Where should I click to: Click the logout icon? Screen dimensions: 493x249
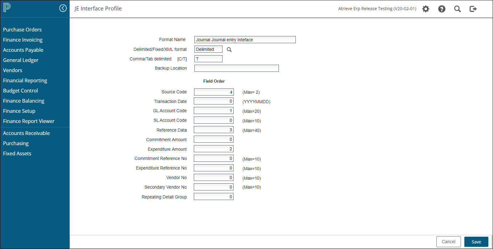[473, 9]
